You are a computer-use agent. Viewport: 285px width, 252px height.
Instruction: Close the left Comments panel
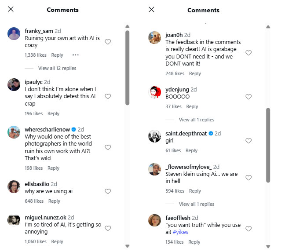click(x=11, y=9)
